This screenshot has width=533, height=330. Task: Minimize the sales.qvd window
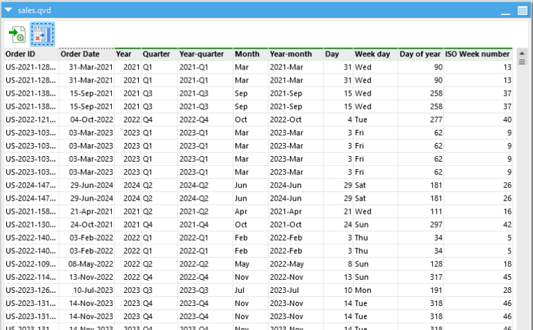[x=506, y=14]
